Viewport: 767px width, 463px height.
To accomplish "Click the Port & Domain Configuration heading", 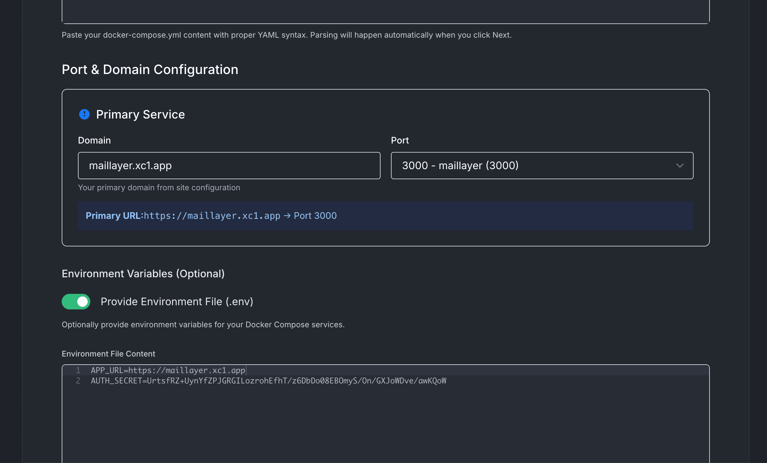I will coord(150,69).
